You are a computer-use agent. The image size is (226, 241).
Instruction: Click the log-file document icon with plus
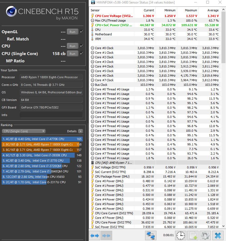coord(193,235)
